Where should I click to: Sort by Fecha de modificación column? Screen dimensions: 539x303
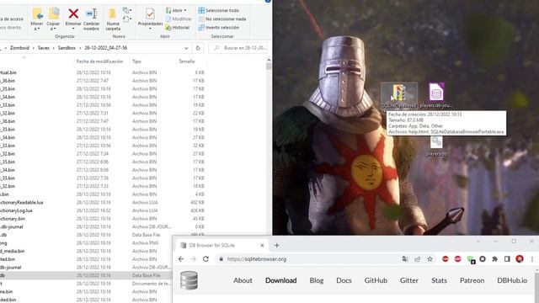99,61
